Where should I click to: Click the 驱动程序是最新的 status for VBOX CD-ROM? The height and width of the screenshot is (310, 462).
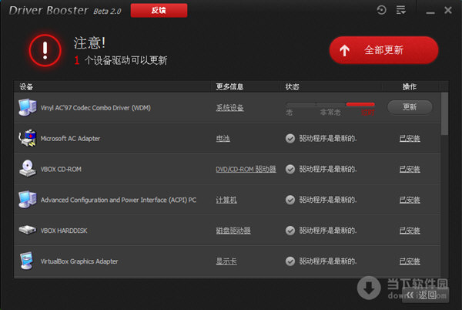tap(328, 169)
